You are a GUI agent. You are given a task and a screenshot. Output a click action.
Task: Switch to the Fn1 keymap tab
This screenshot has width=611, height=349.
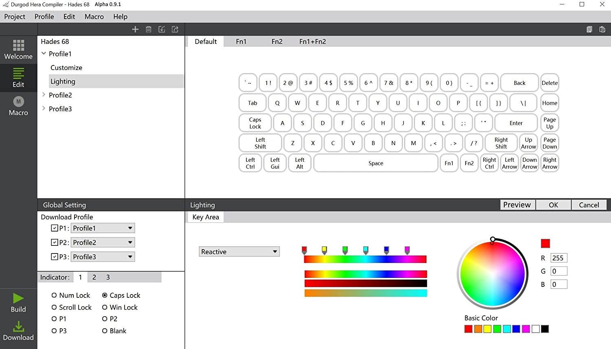coord(241,41)
